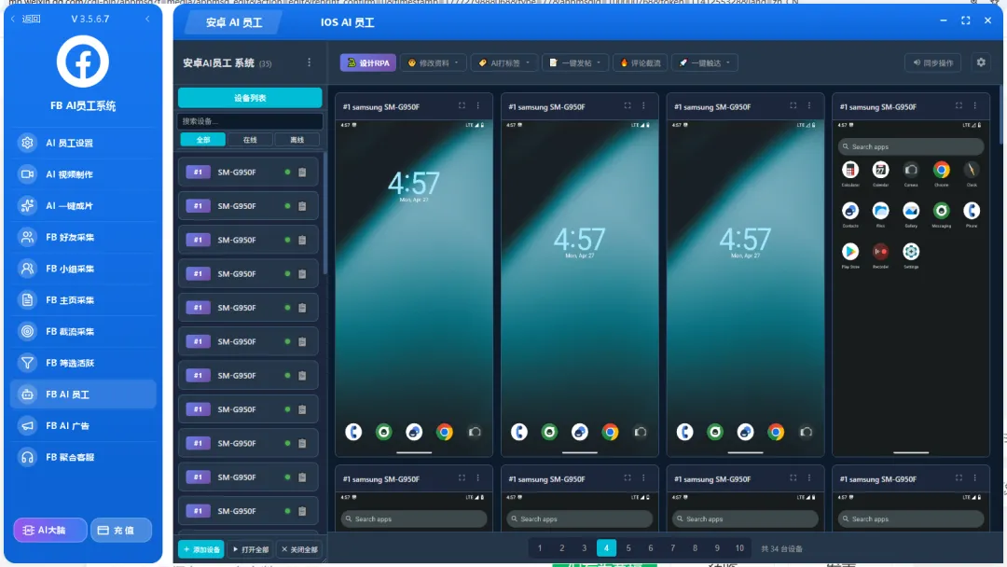The height and width of the screenshot is (567, 1007).
Task: Open settings gear next to 同步操作
Action: coord(981,62)
